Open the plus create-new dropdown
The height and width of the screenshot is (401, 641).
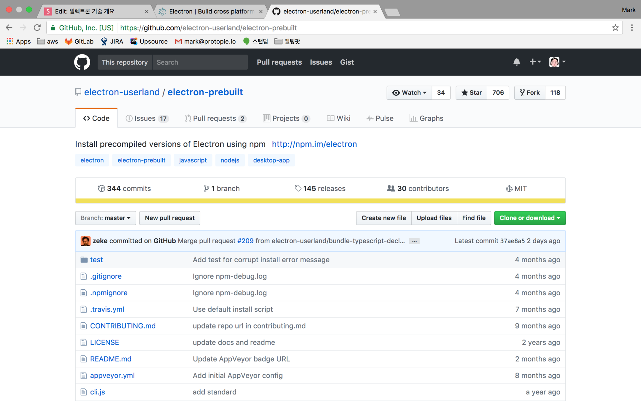[535, 62]
